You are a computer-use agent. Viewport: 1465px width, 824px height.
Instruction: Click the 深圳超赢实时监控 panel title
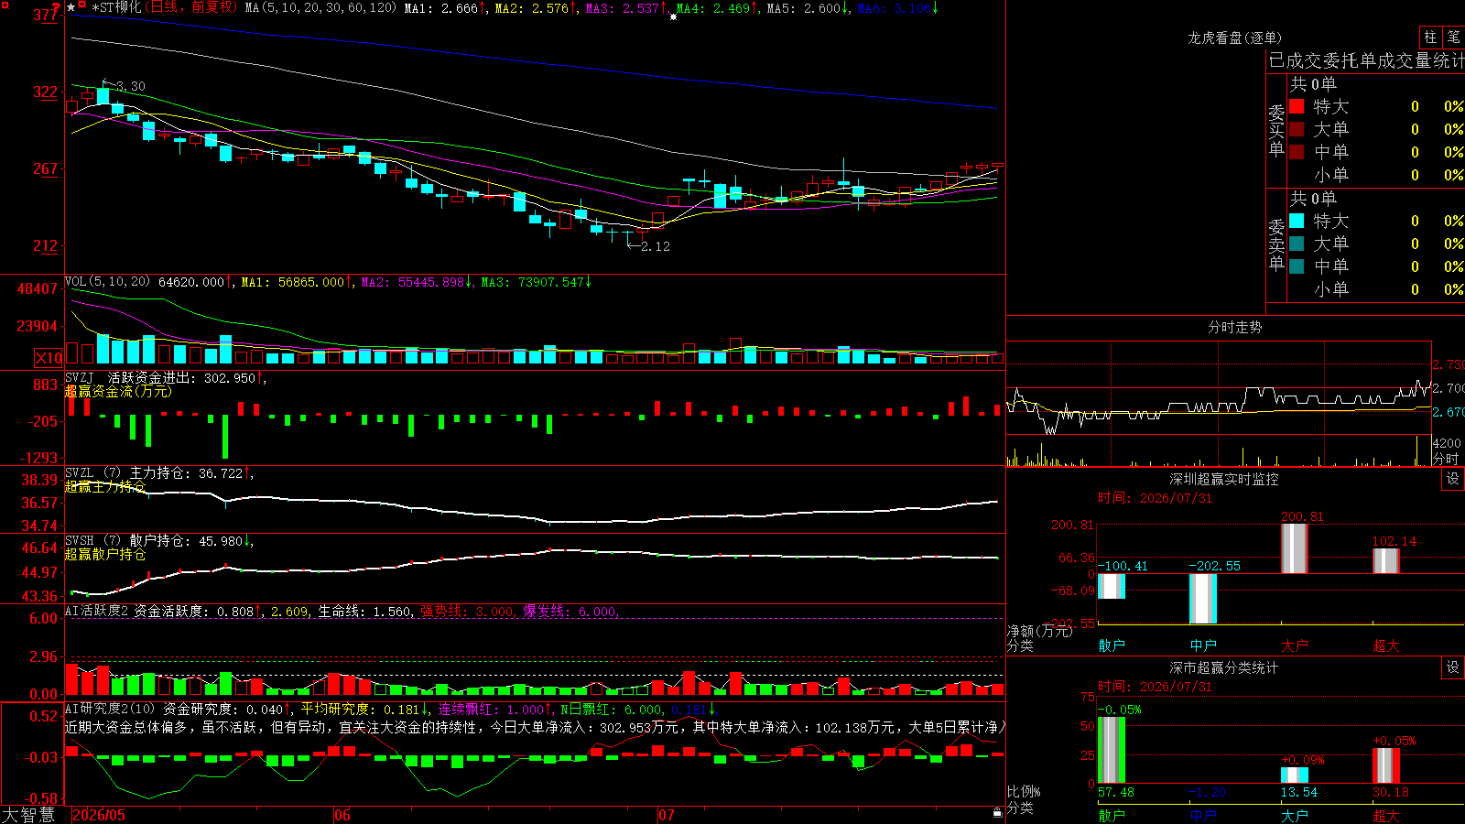point(1224,479)
